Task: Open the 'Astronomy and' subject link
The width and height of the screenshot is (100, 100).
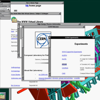Action: click(x=16, y=78)
